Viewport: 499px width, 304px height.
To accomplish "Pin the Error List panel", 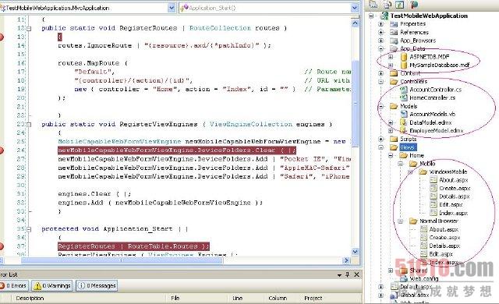I will [348, 274].
